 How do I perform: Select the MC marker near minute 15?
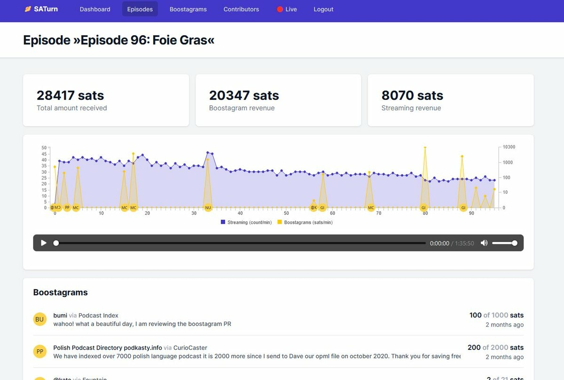click(125, 207)
